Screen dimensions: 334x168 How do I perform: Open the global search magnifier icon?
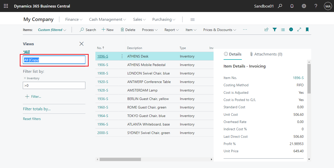tap(280, 6)
